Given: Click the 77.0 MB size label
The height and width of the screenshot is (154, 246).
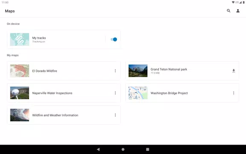Looking at the screenshot, I should point(155,73).
